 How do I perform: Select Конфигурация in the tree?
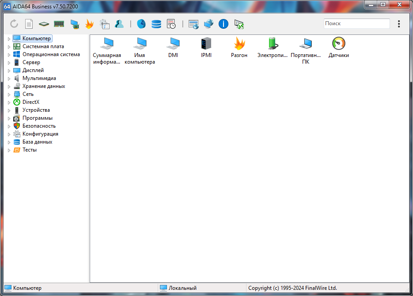[40, 134]
